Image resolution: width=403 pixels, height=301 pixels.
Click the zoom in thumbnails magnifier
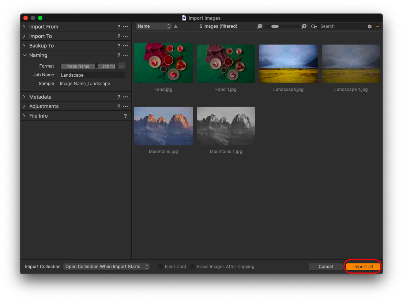point(304,26)
